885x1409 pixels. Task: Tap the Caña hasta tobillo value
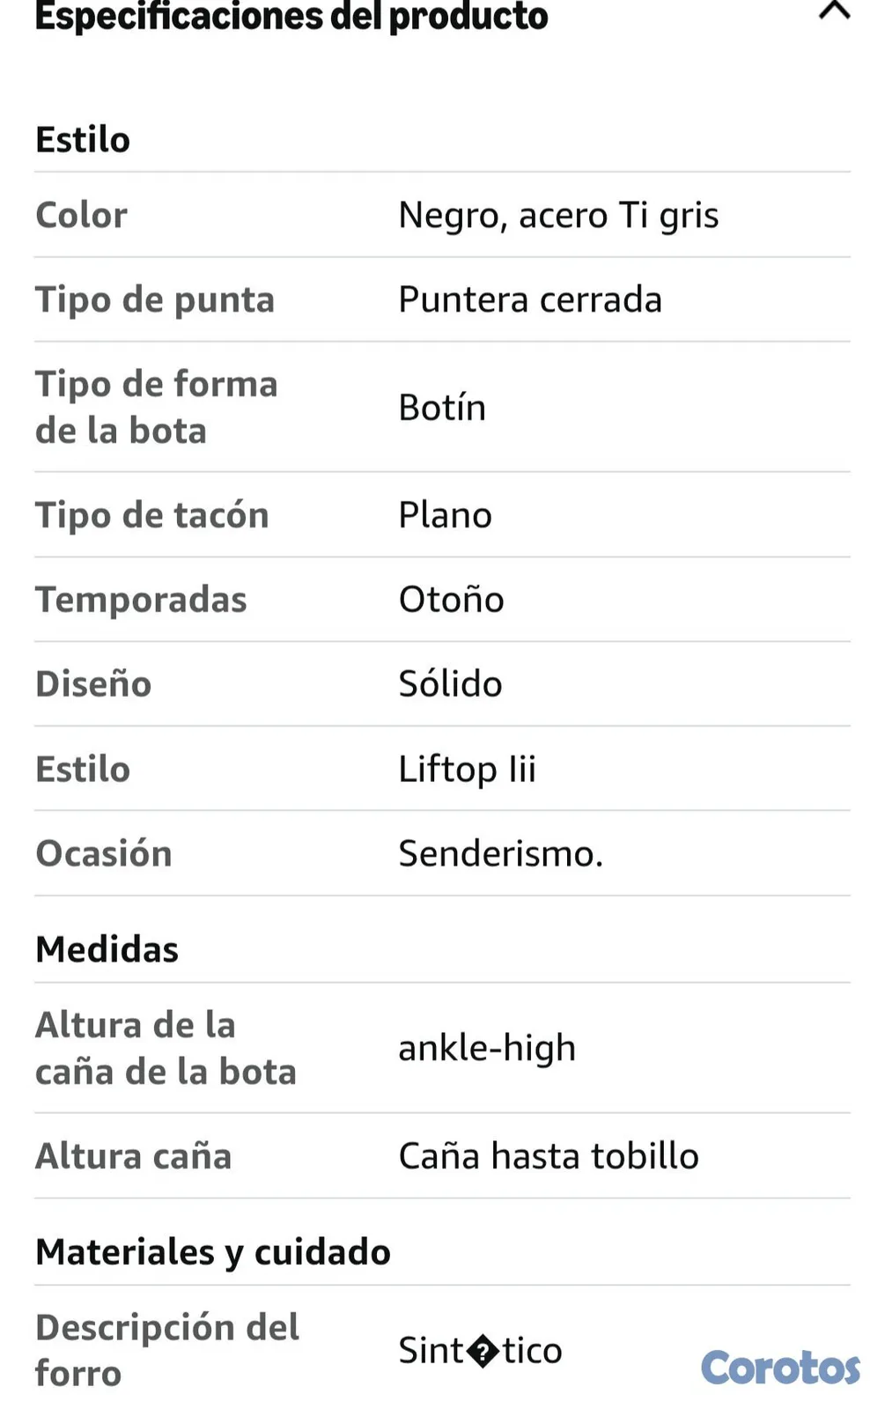[x=549, y=1156]
